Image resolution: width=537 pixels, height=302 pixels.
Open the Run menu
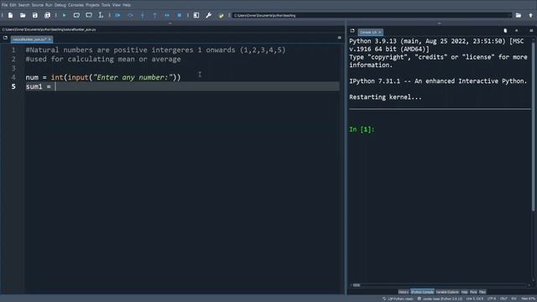49,5
